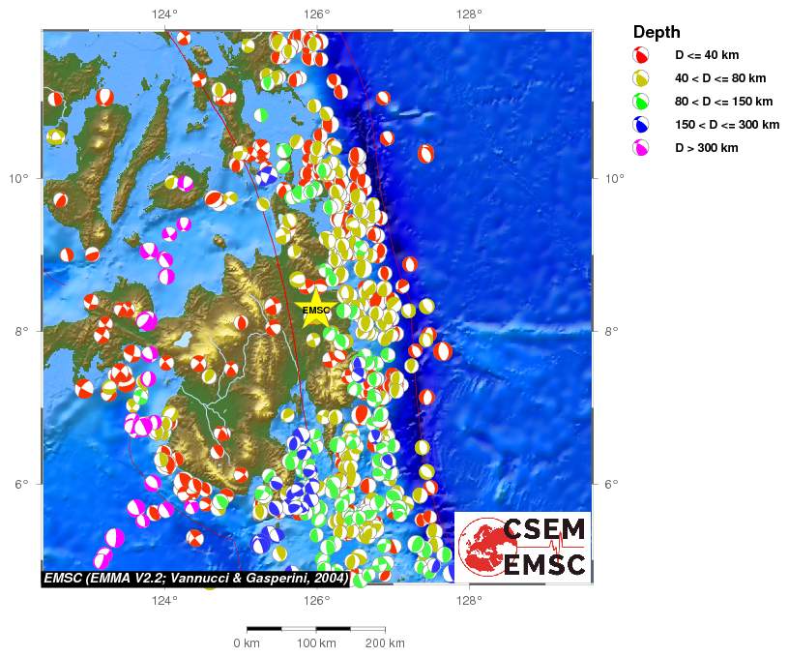Click the red beachball icon in the Depth legend

coord(640,55)
